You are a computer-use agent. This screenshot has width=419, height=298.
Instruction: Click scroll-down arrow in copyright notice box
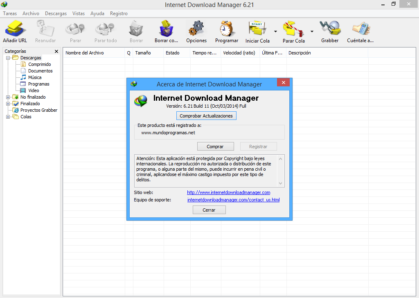280,183
